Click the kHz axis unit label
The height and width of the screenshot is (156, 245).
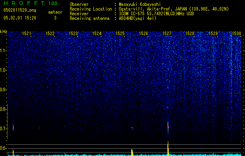4,32
